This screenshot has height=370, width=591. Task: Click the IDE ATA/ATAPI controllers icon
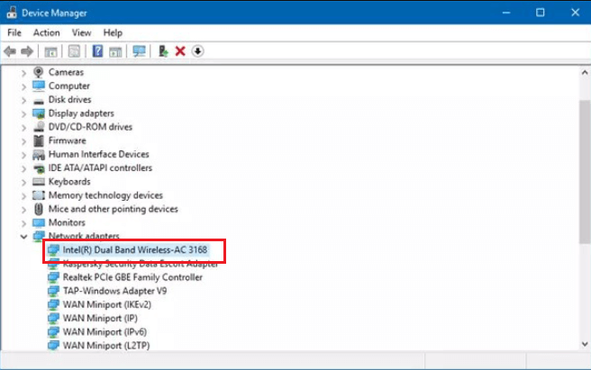click(39, 168)
